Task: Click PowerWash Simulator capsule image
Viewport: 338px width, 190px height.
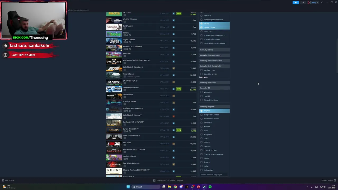Action: pos(114,89)
